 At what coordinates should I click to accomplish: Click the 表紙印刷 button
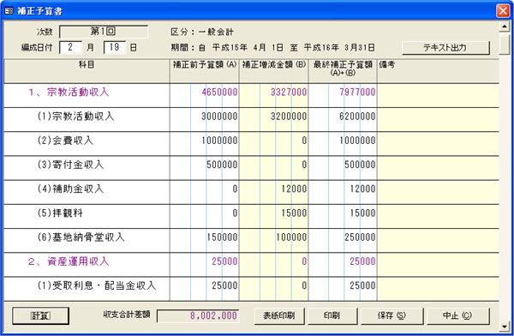pyautogui.click(x=279, y=315)
